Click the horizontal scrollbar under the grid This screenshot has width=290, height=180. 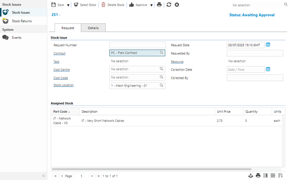pos(152,169)
